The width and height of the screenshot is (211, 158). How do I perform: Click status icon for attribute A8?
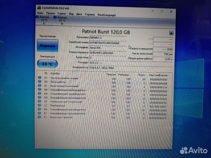40,89
